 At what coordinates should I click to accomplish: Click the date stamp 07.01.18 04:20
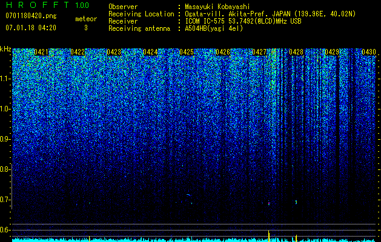31,28
